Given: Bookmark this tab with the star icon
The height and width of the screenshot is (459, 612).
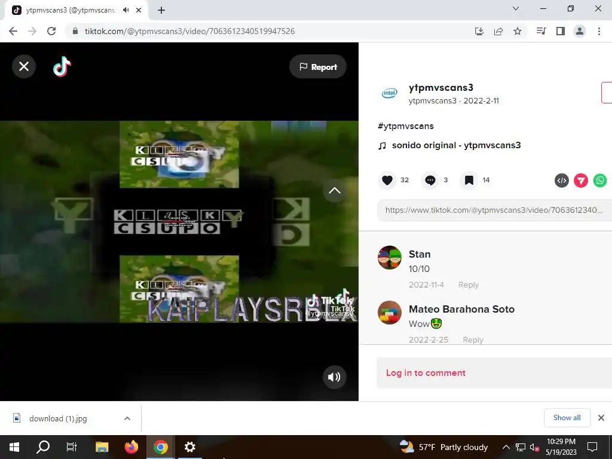Looking at the screenshot, I should tap(518, 31).
